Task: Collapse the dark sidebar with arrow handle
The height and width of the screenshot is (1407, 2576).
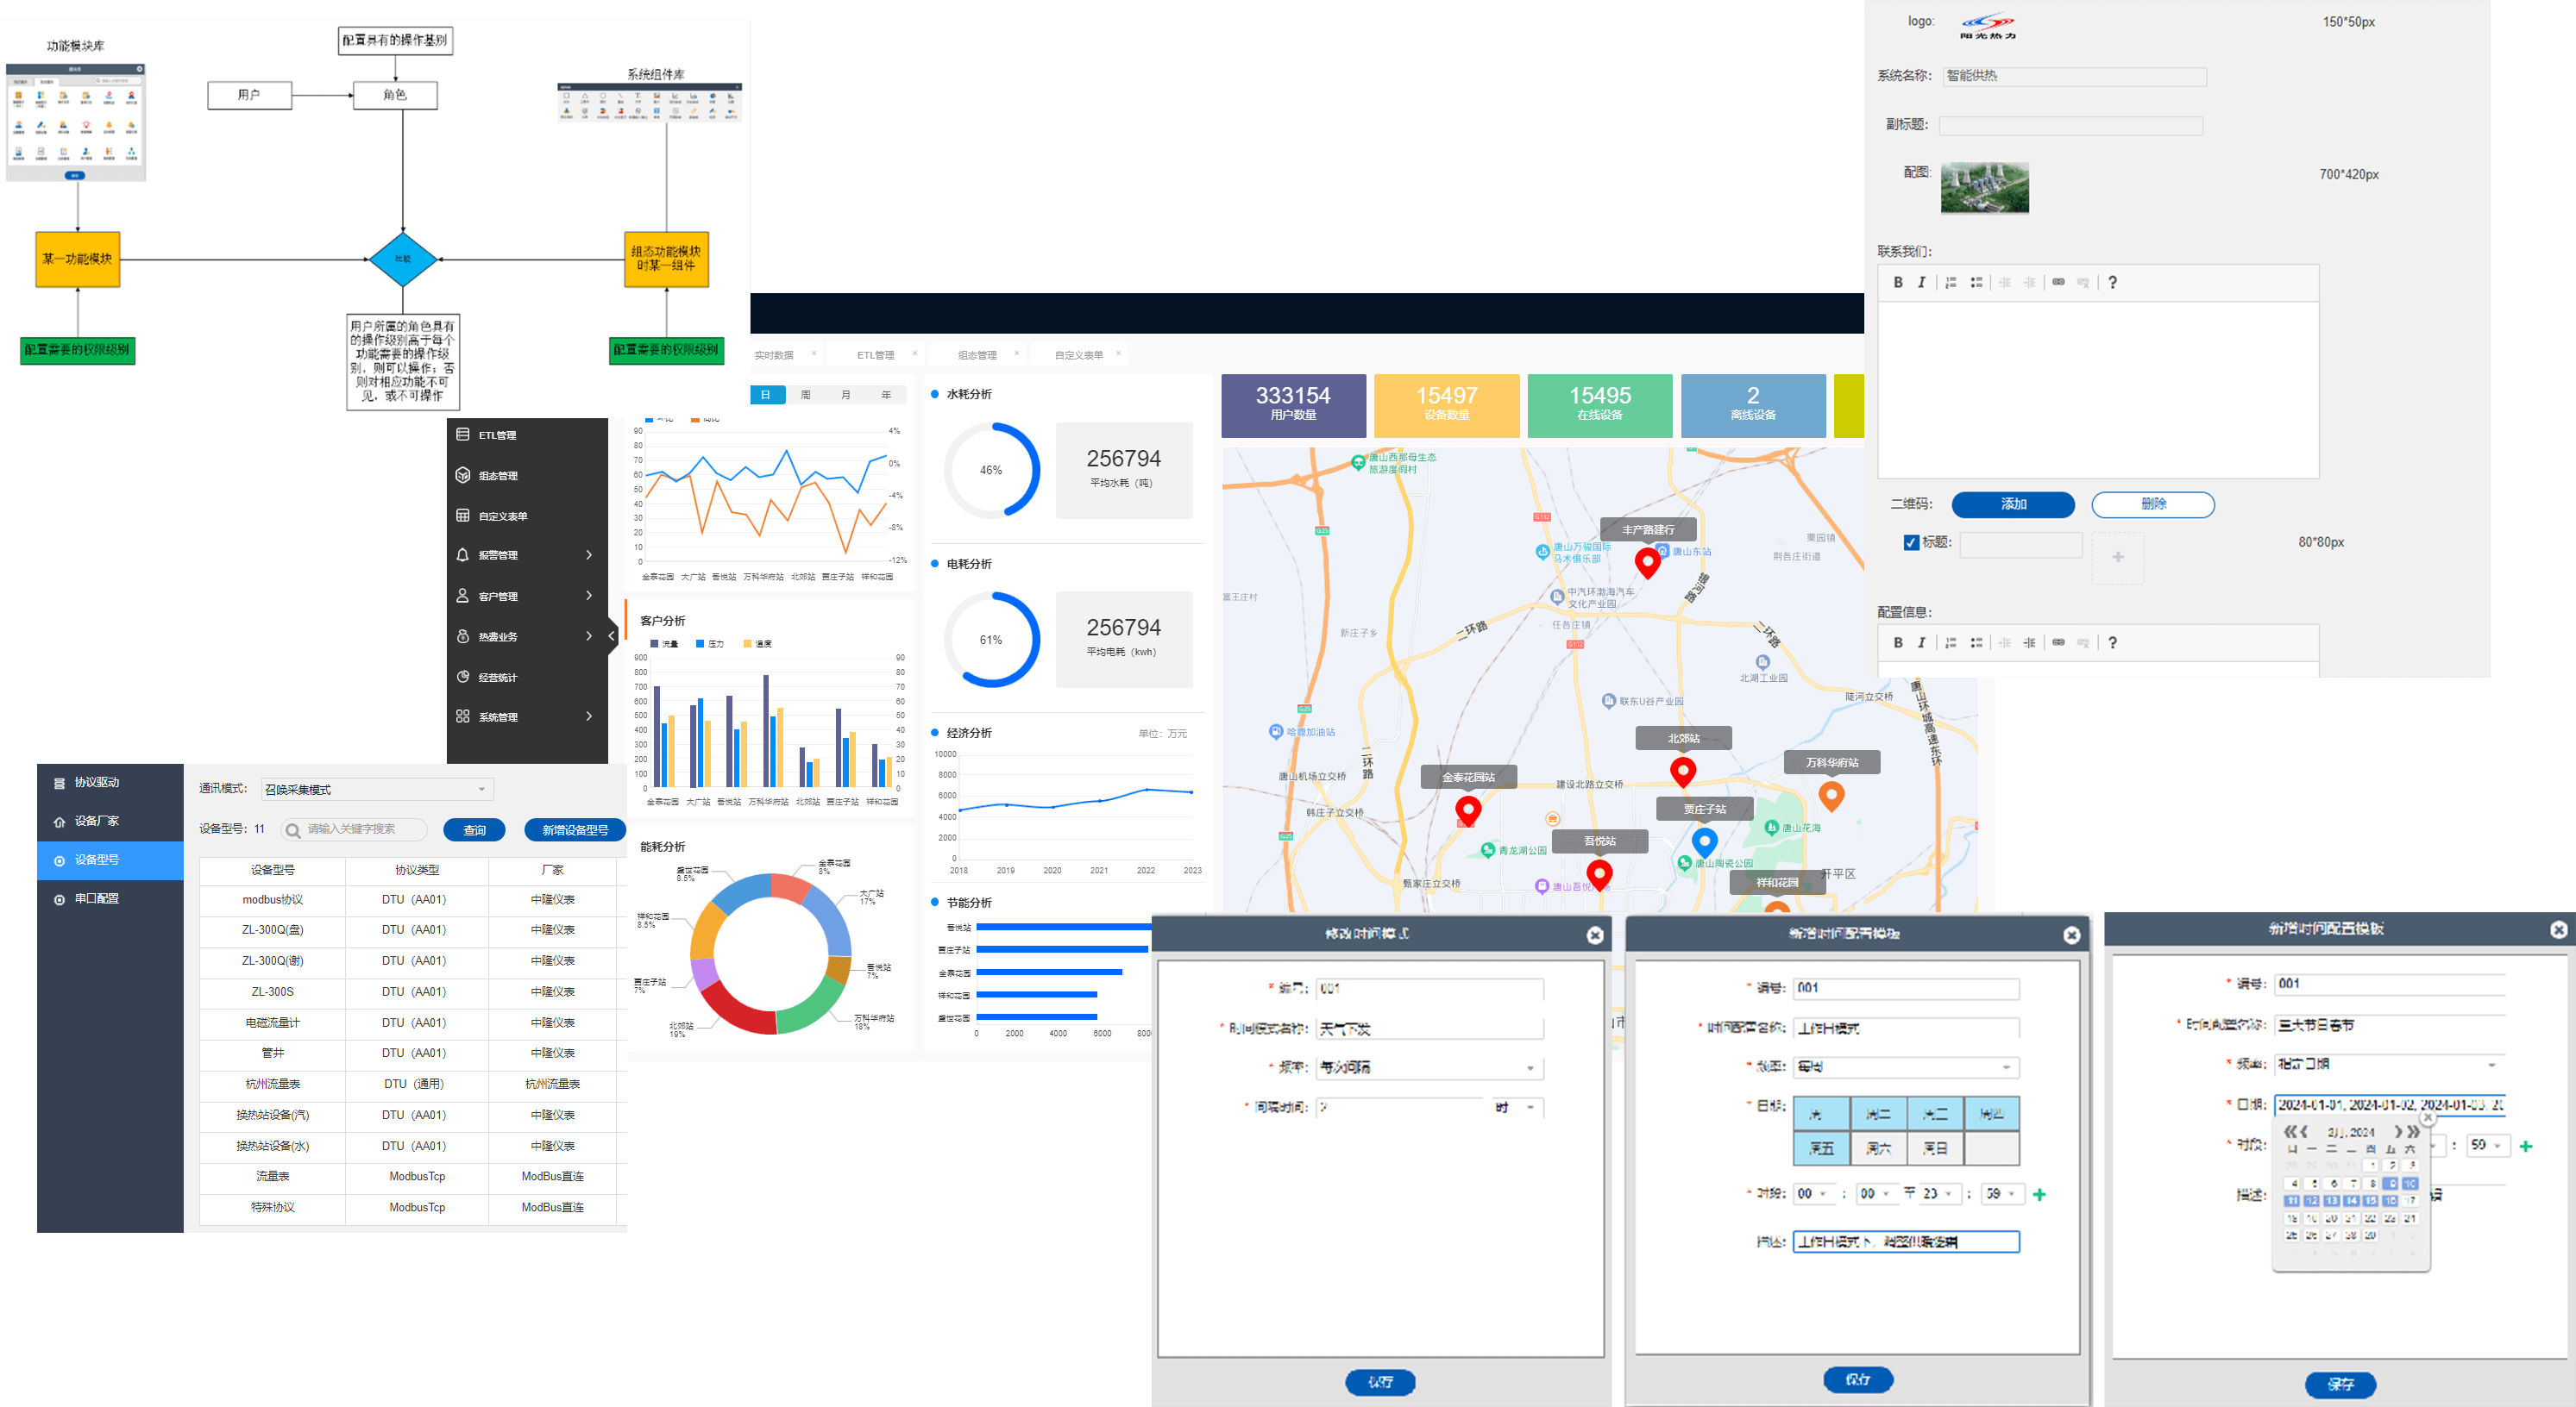Action: [x=612, y=635]
